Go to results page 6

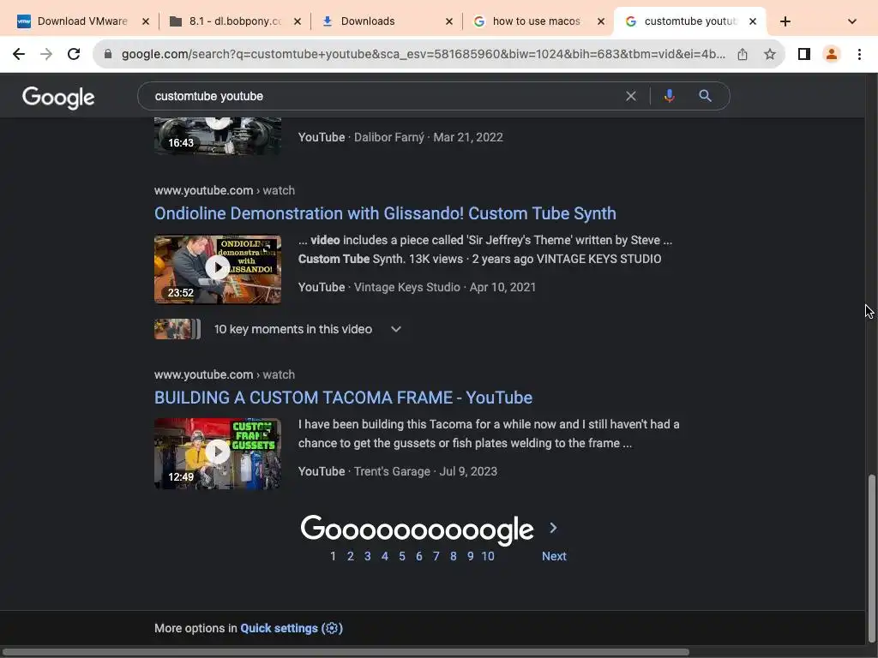418,556
